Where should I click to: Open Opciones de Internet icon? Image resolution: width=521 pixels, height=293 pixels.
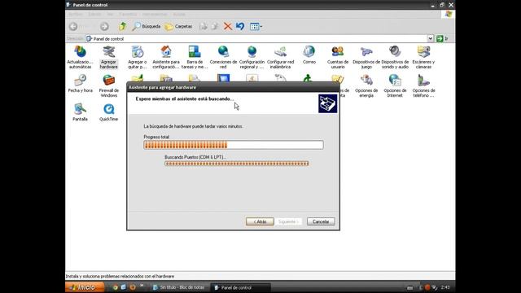click(x=395, y=85)
